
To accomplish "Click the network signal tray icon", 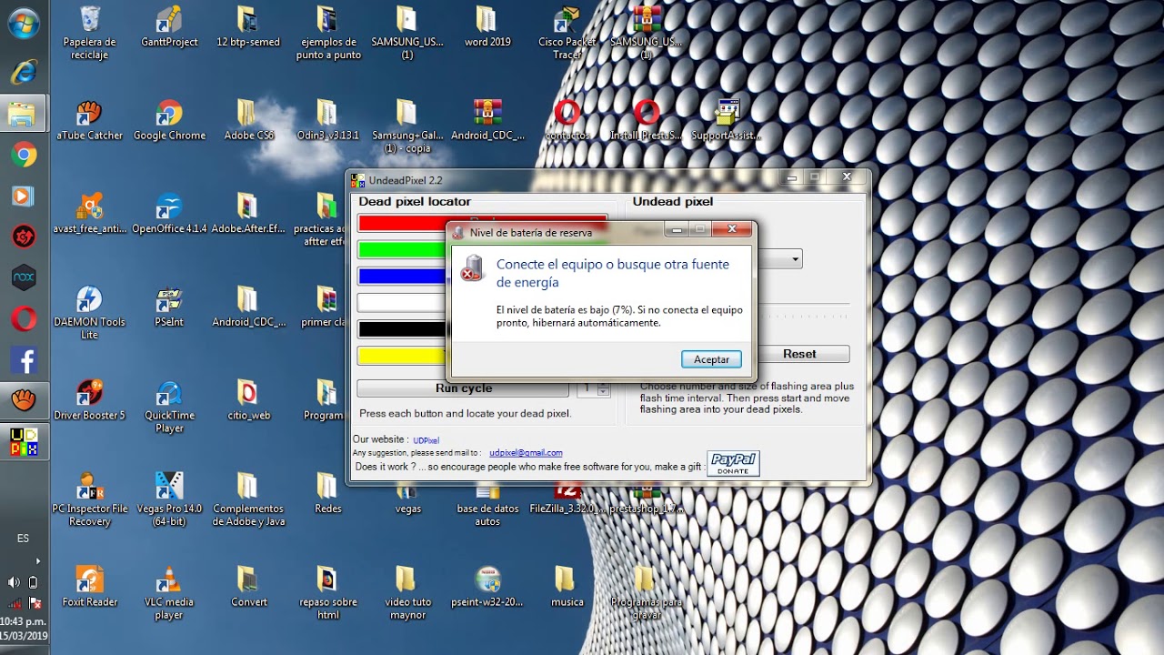I will coord(15,603).
